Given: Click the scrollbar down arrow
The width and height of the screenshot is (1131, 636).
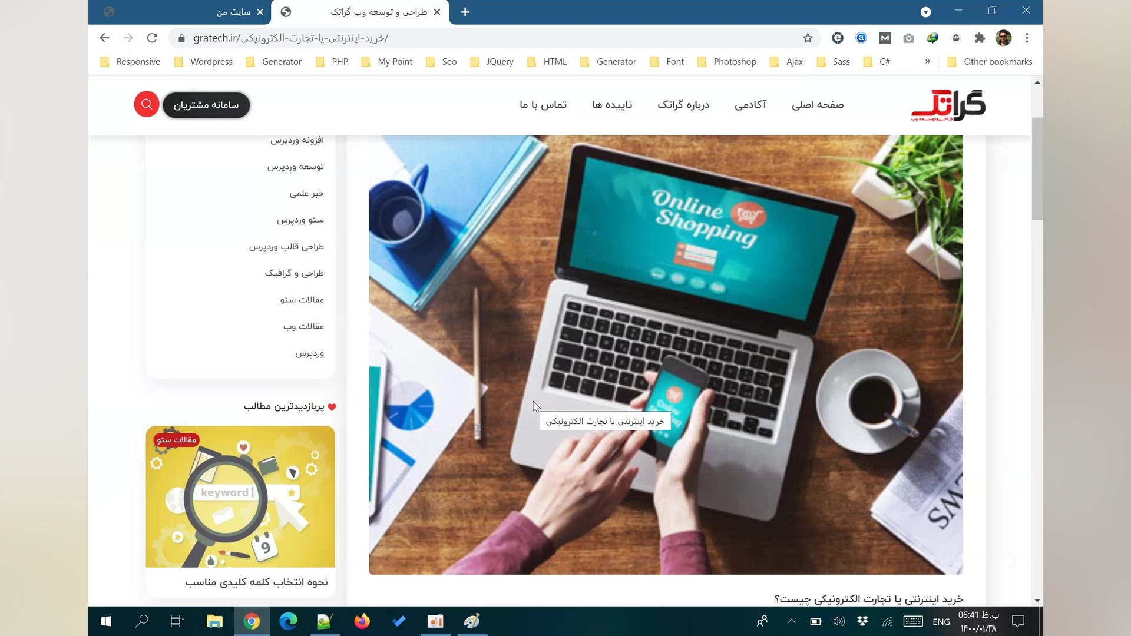Looking at the screenshot, I should [1037, 601].
